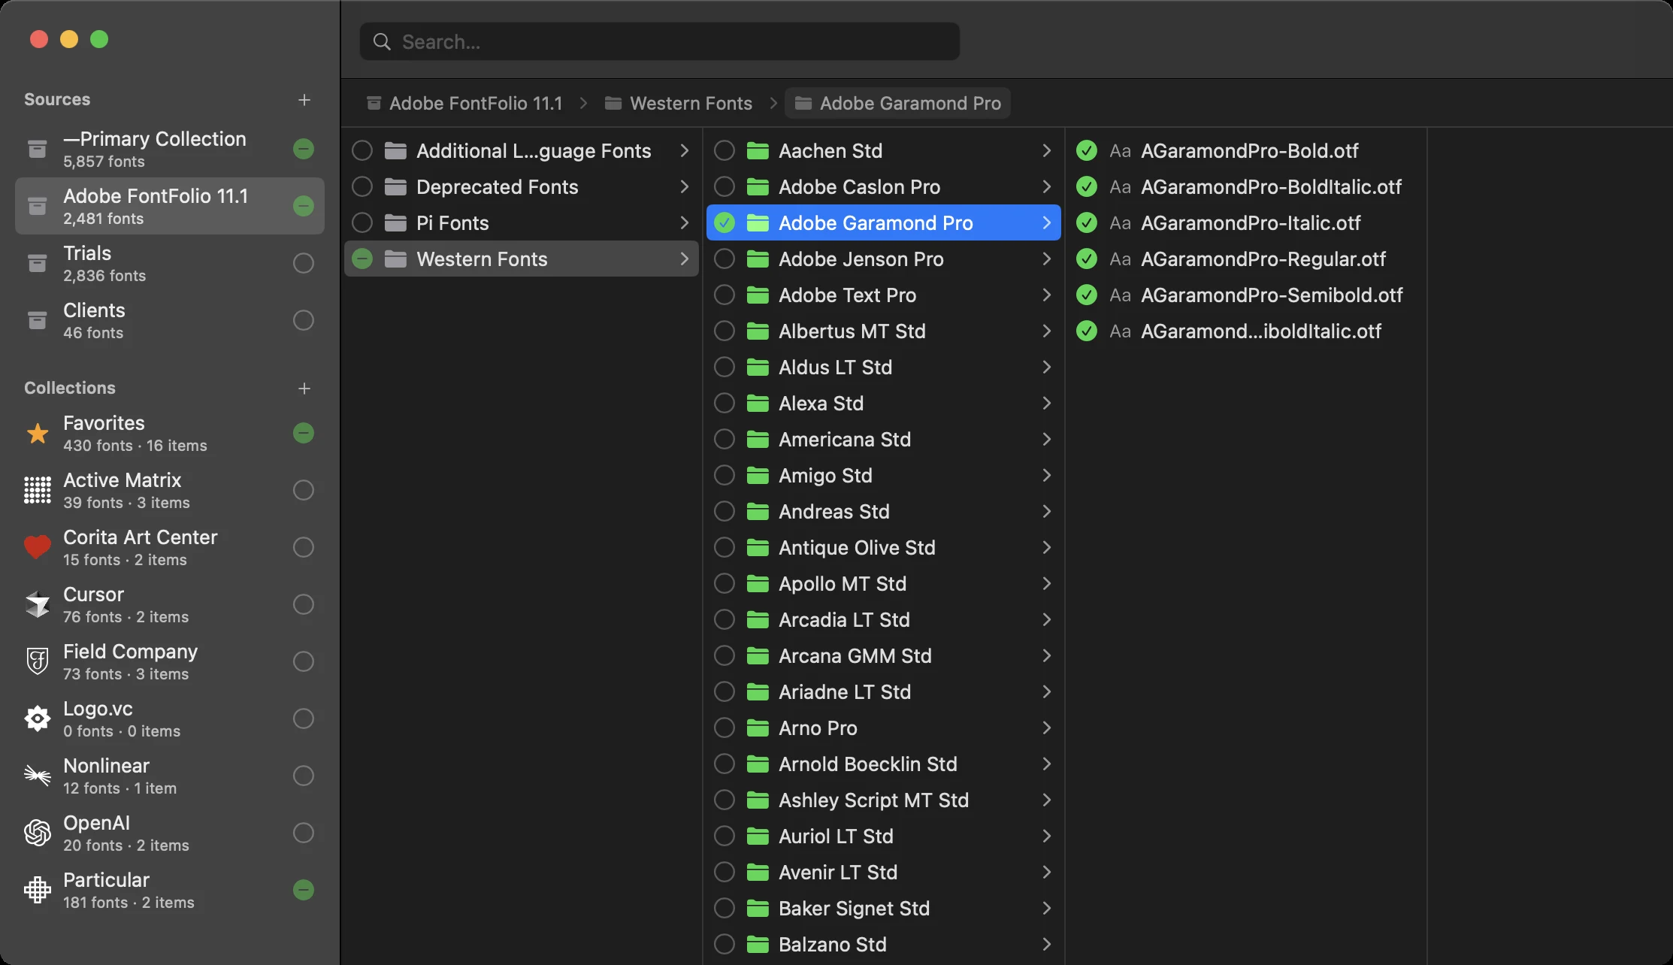
Task: Add a new source with plus button
Action: [x=304, y=100]
